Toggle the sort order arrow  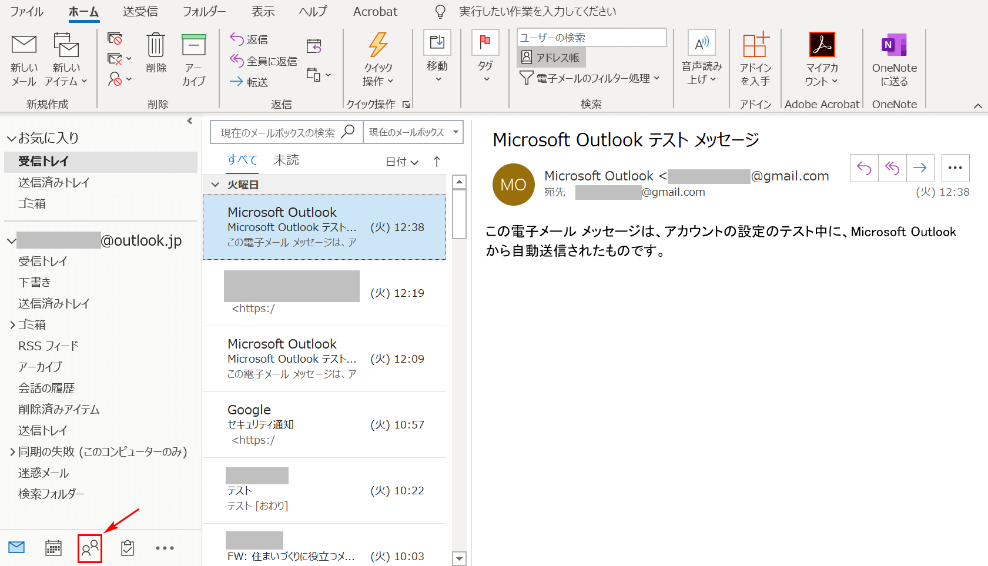pos(437,162)
